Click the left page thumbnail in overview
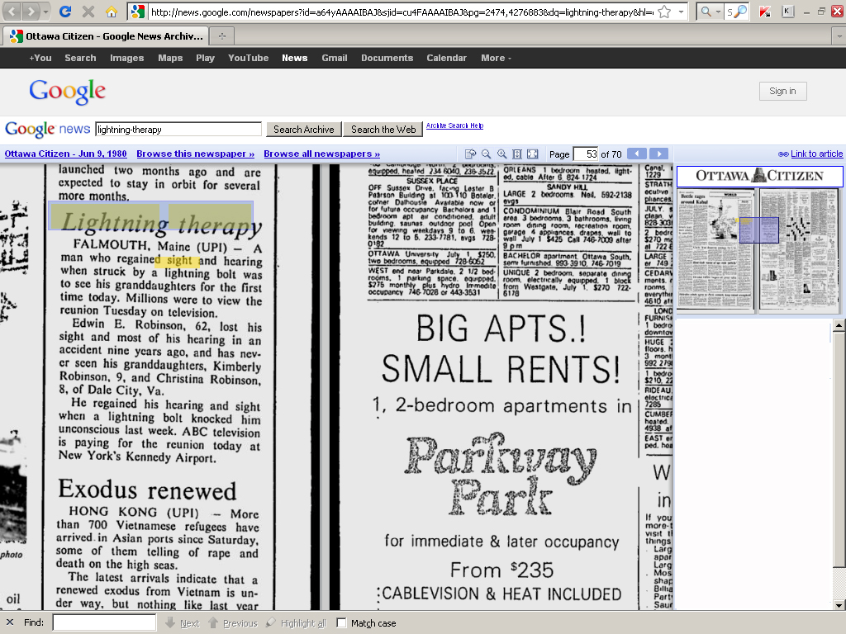The height and width of the screenshot is (634, 846). pos(716,248)
